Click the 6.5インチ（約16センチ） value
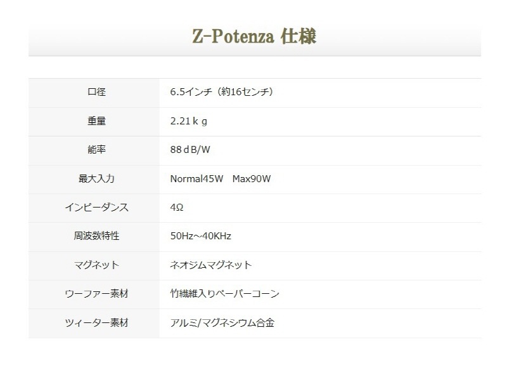The height and width of the screenshot is (370, 507). 221,92
